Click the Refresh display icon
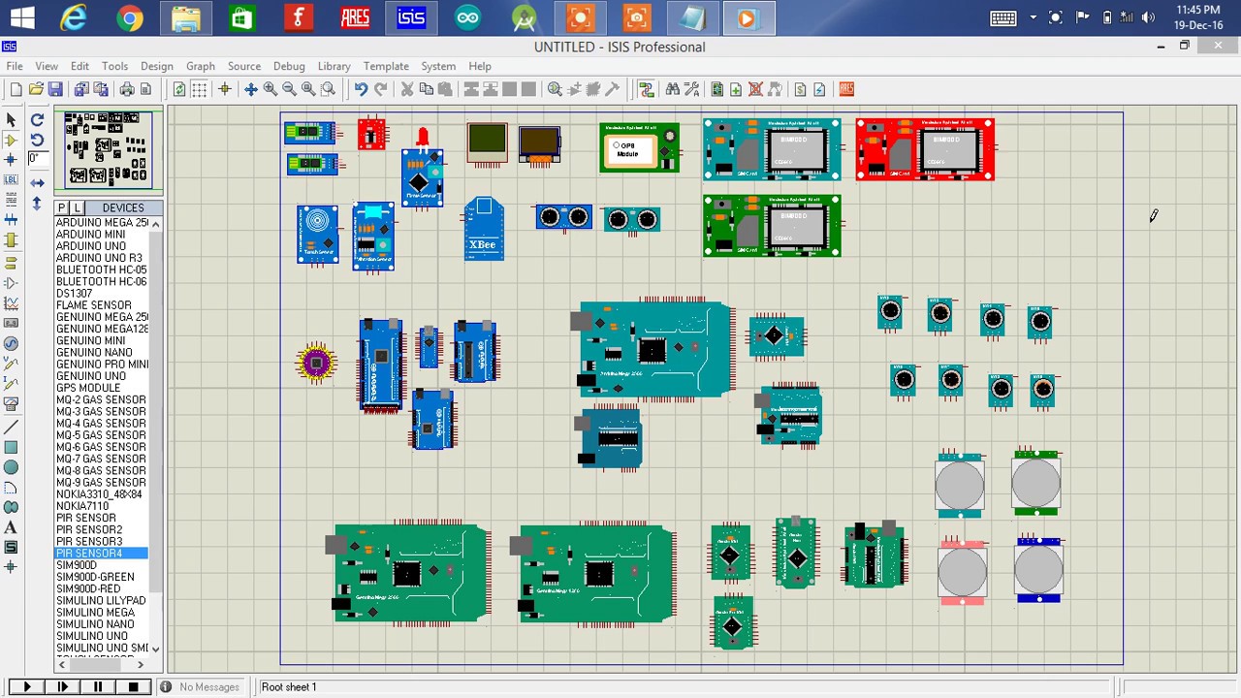 click(179, 89)
